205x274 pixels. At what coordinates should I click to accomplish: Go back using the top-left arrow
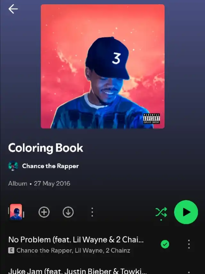[x=13, y=9]
